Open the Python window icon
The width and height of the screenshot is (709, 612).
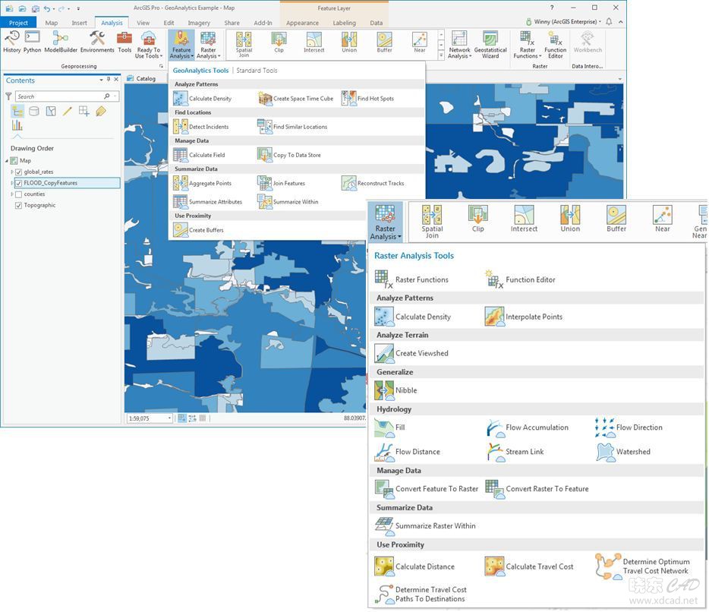coord(32,42)
